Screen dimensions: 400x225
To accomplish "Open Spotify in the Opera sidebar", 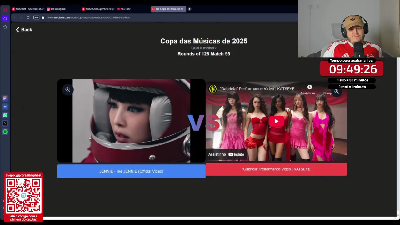I will pyautogui.click(x=5, y=132).
